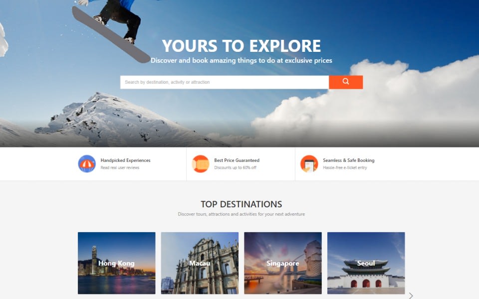Click Seamless & Safe Booking heading text

(x=349, y=160)
